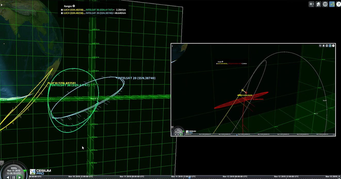This screenshot has width=341, height=179.
Task: Play the simulation forward
Action: (x=19, y=177)
